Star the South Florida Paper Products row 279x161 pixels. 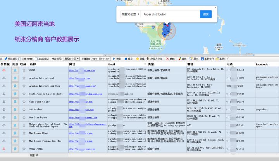pyautogui.click(x=24, y=94)
